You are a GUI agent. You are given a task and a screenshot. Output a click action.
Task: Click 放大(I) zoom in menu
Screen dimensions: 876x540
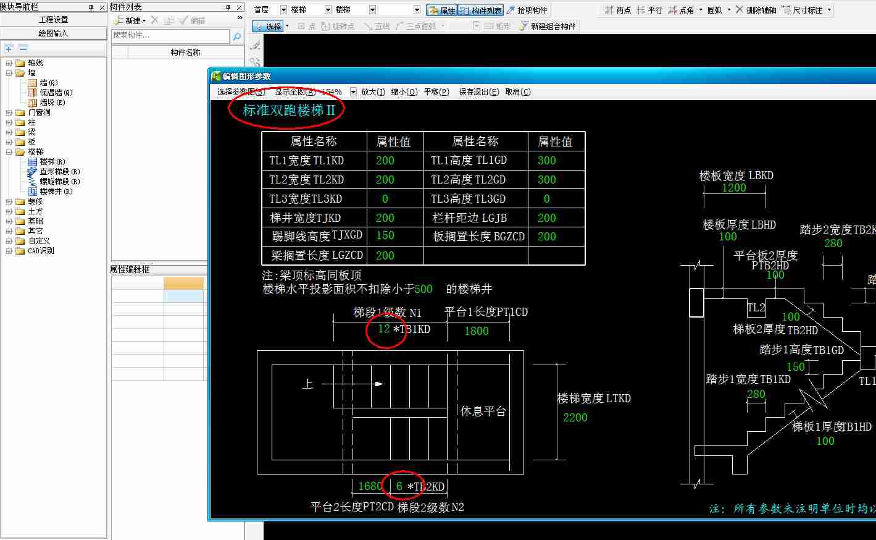(x=373, y=92)
